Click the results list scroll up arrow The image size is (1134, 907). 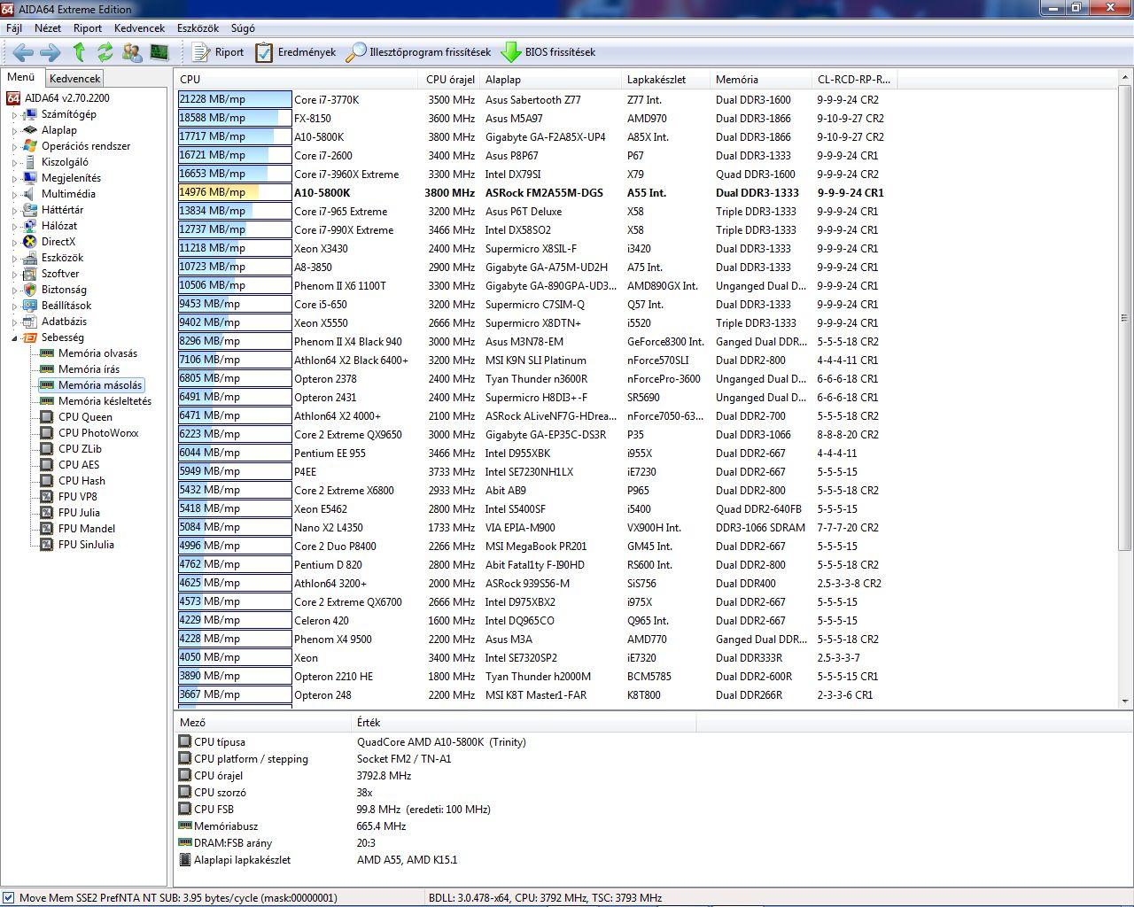pyautogui.click(x=1125, y=78)
